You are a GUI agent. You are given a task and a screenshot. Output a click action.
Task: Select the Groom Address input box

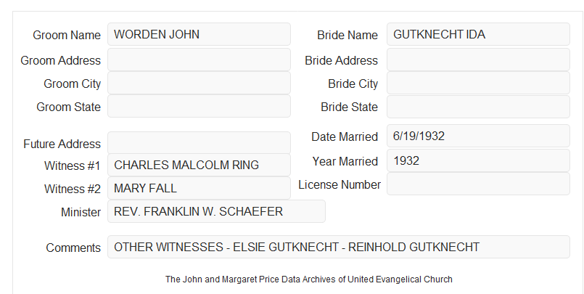click(199, 60)
